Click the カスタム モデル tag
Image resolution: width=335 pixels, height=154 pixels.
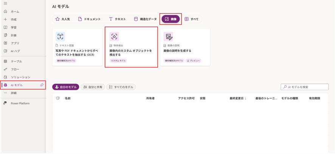tap(118, 61)
